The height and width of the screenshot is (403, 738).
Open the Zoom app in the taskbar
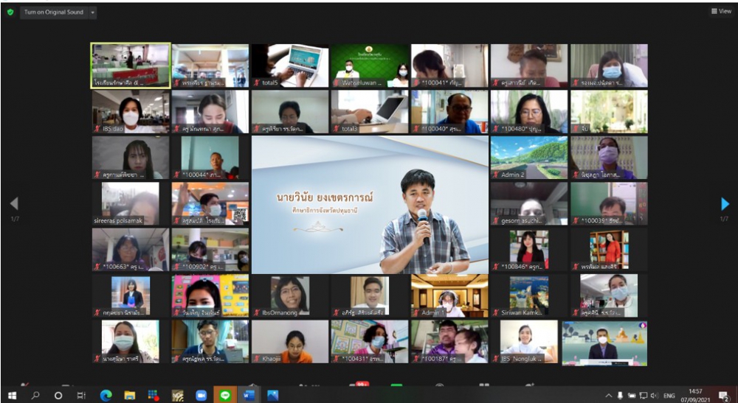coord(201,396)
